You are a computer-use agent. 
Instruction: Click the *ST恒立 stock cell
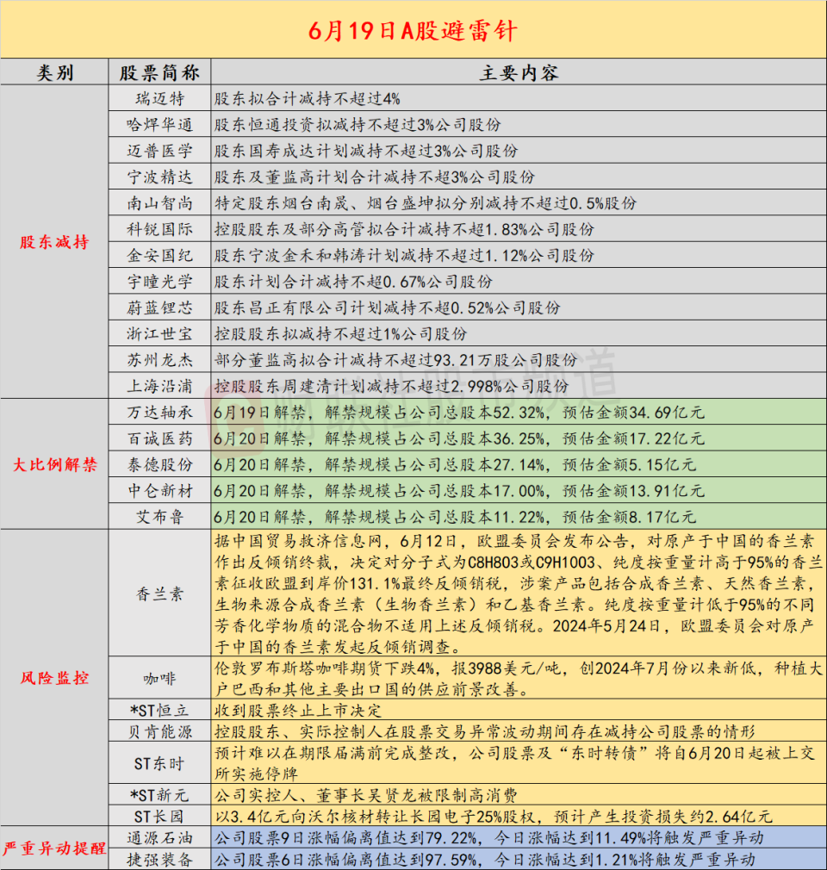(x=160, y=710)
